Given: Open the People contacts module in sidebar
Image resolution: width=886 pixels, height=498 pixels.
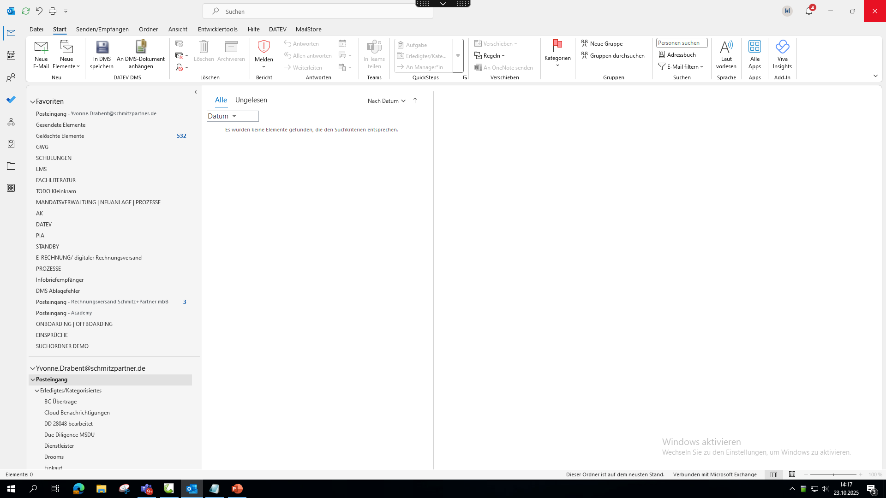Looking at the screenshot, I should coord(11,77).
